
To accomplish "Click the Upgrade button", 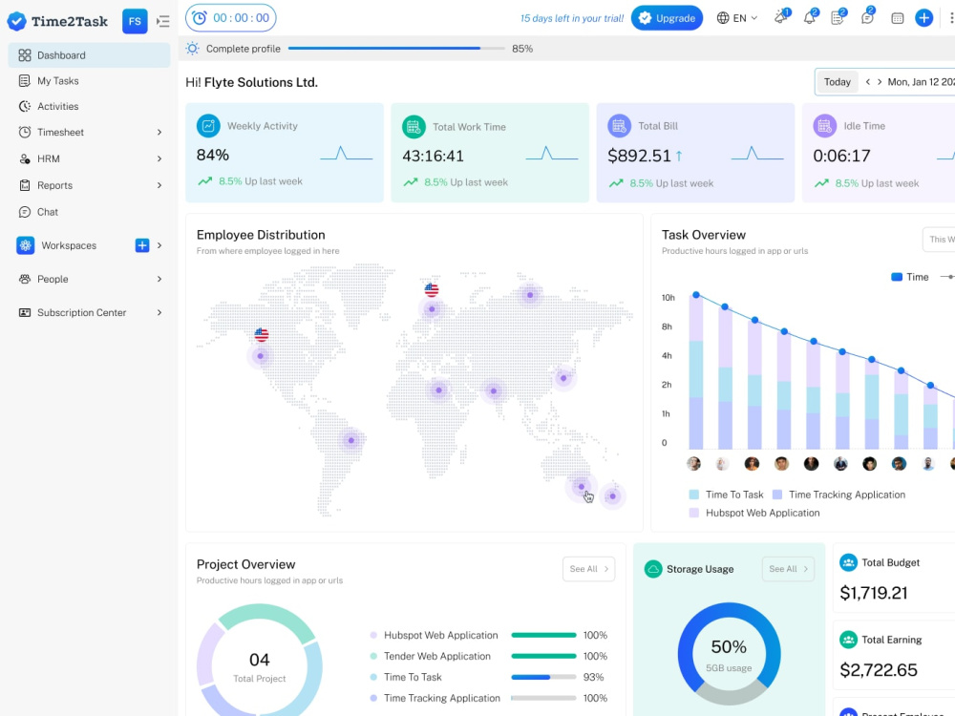I will point(667,18).
